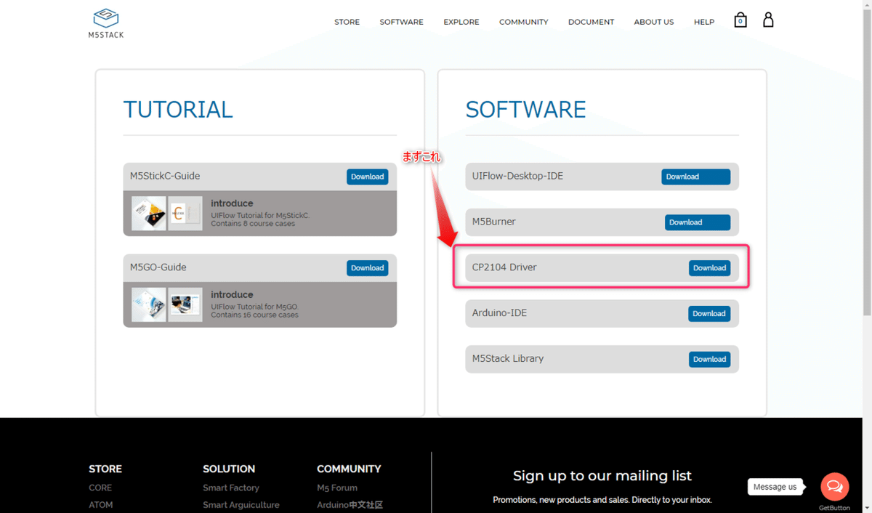Image resolution: width=872 pixels, height=513 pixels.
Task: Open the STORE menu
Action: tap(347, 22)
